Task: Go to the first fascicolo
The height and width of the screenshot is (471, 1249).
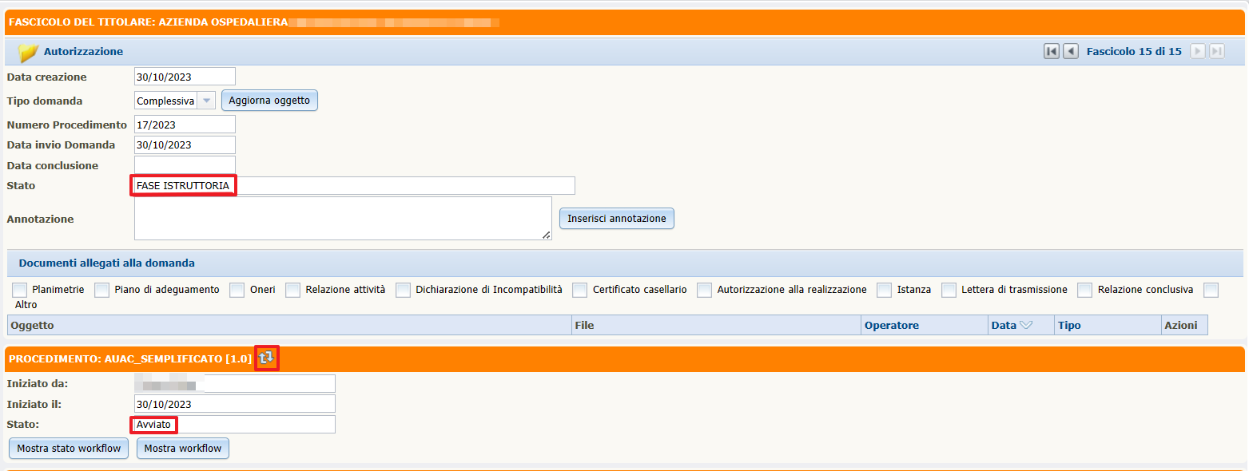Action: [1052, 52]
